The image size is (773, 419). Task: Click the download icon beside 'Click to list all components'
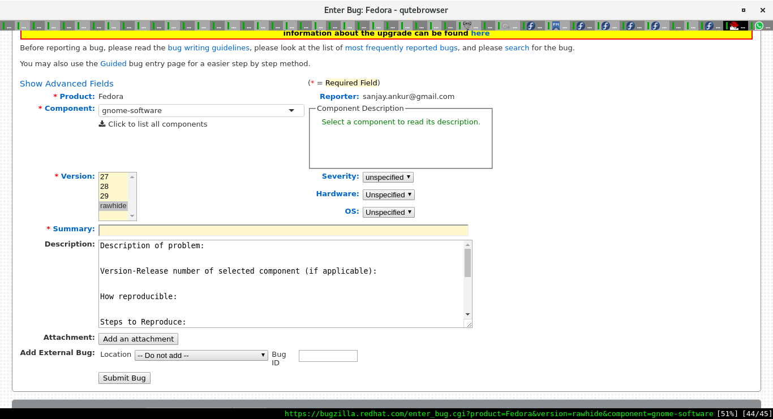click(x=102, y=124)
